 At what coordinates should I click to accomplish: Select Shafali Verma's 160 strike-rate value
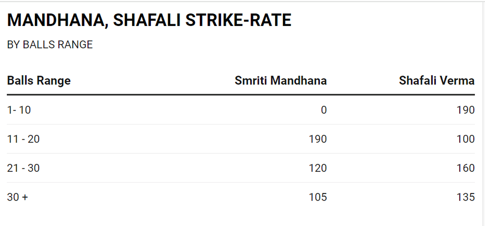click(465, 168)
